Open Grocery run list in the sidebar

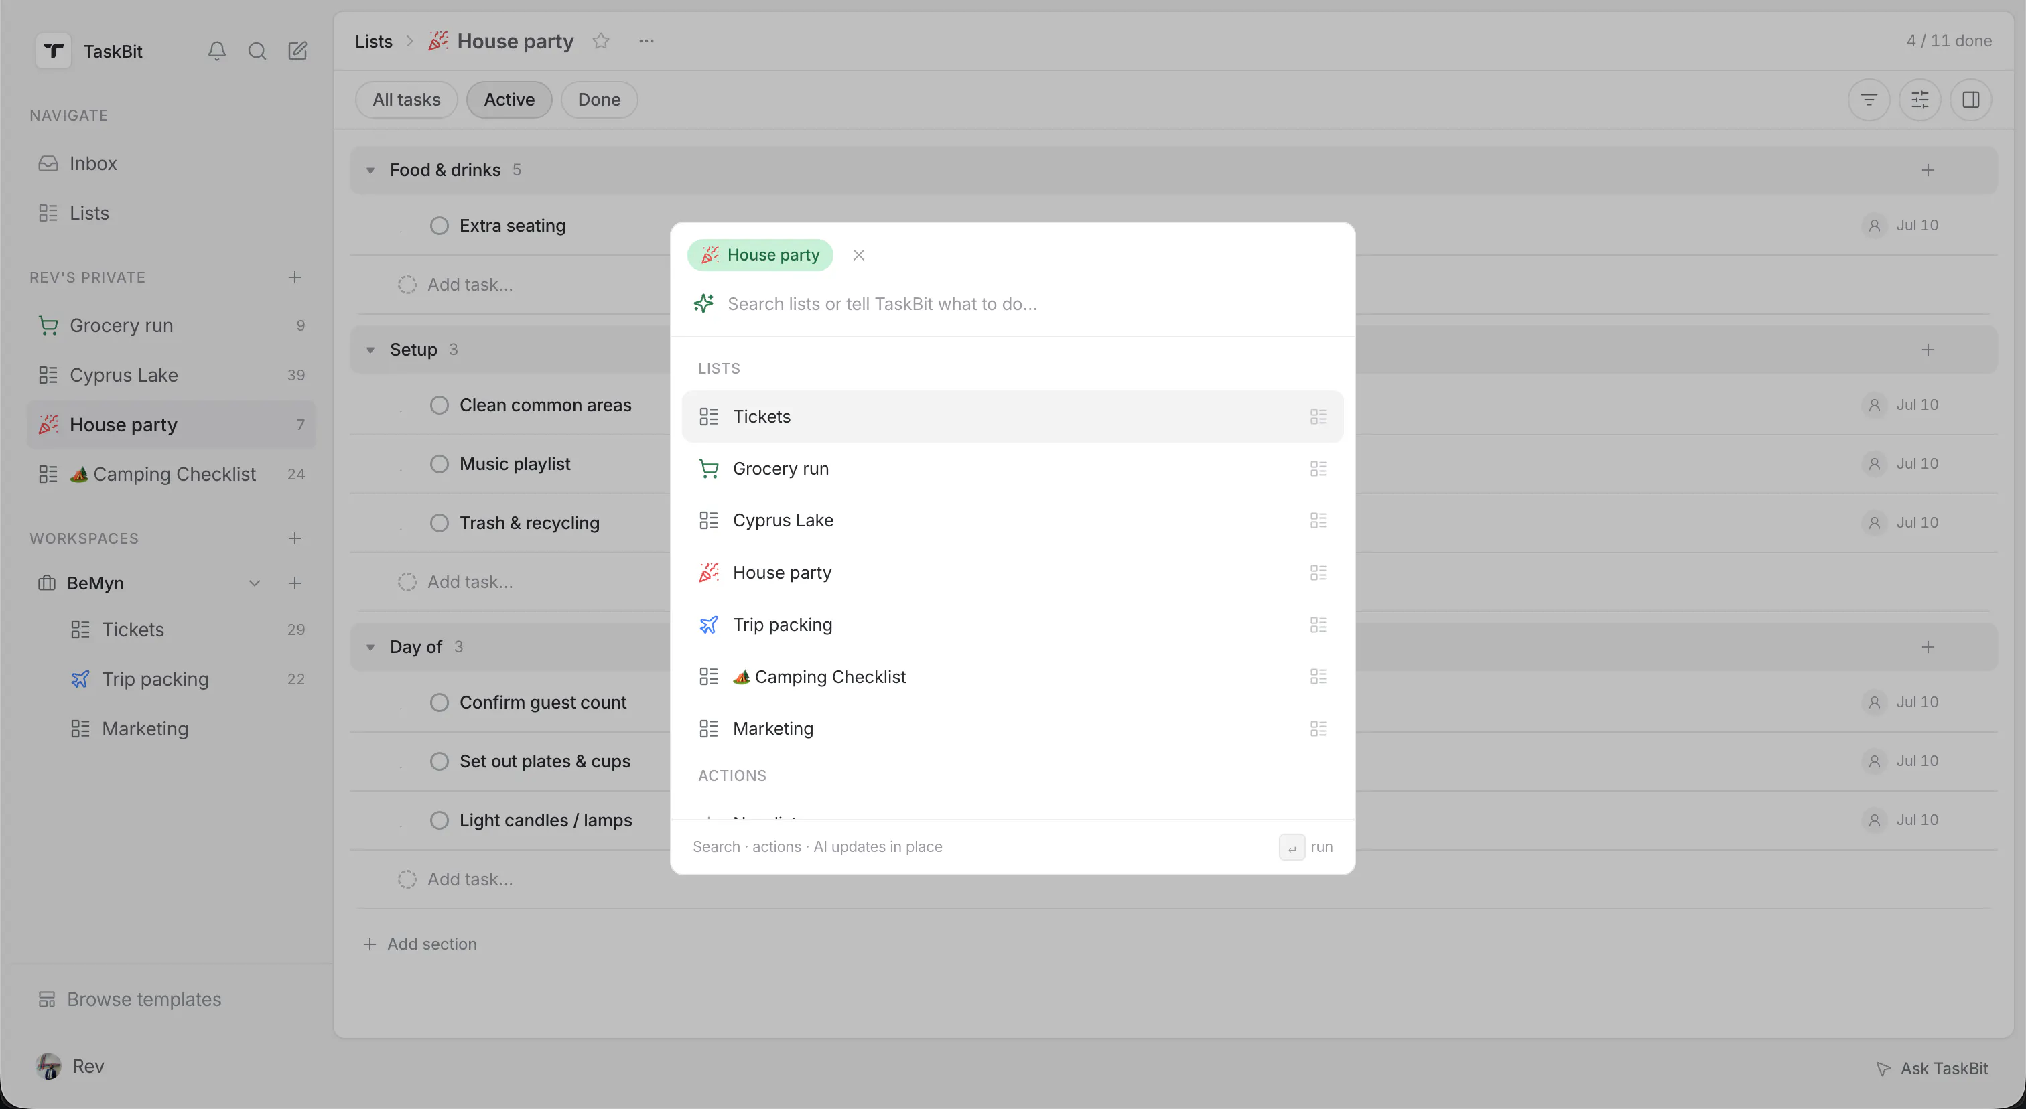tap(172, 325)
